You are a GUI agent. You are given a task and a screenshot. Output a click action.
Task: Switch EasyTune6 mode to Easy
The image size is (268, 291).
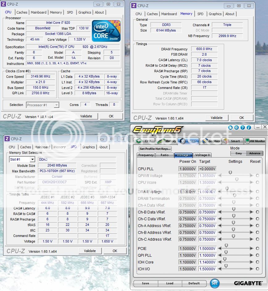point(238,153)
